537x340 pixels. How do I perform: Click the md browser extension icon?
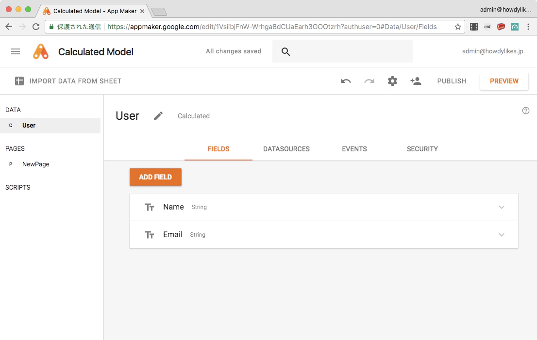coord(487,27)
